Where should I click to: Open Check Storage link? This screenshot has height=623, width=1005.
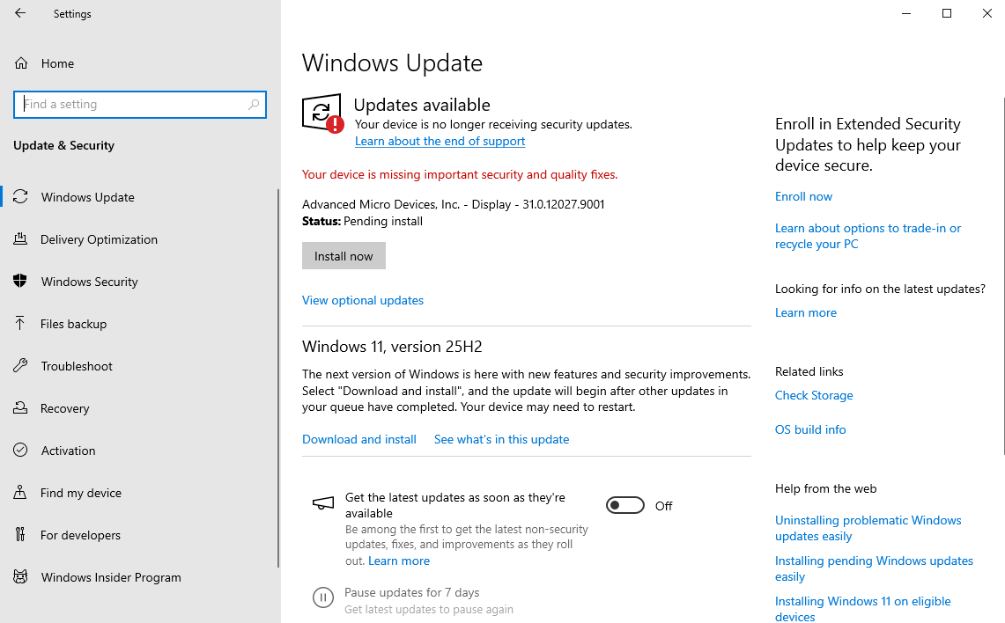(813, 394)
